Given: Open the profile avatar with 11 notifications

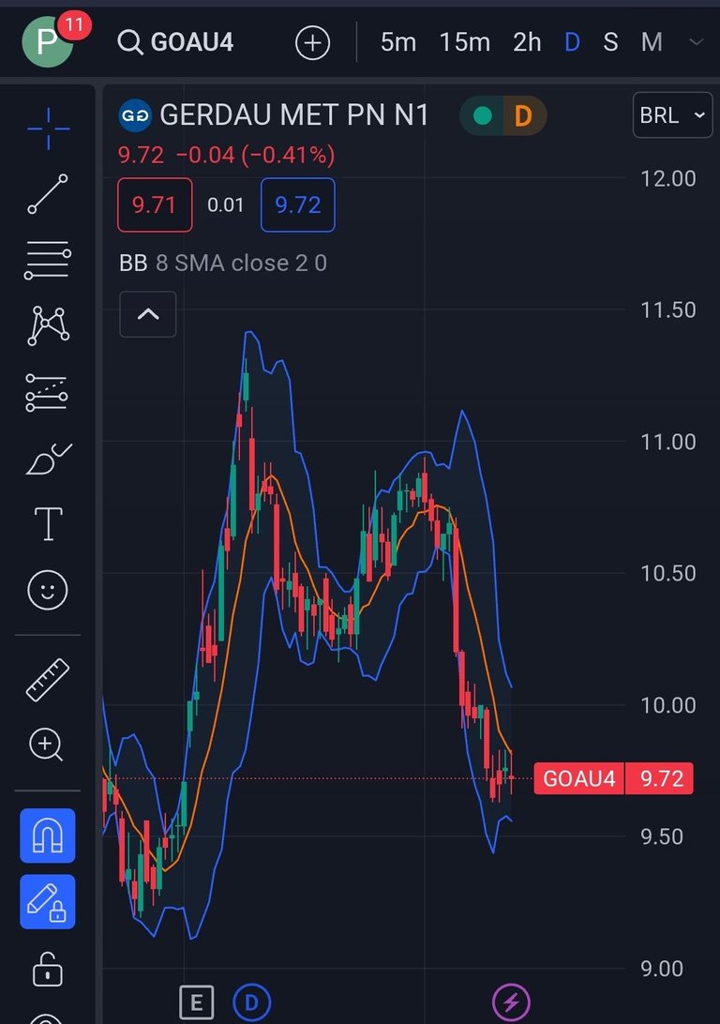Looking at the screenshot, I should tap(49, 42).
